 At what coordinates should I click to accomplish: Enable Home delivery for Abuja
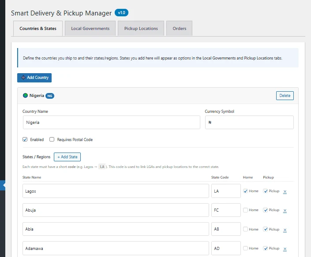[x=246, y=210]
